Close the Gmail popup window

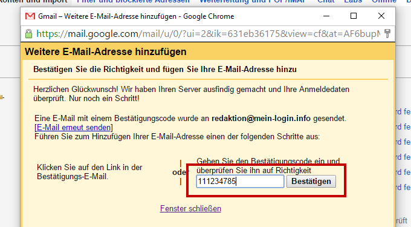[381, 16]
